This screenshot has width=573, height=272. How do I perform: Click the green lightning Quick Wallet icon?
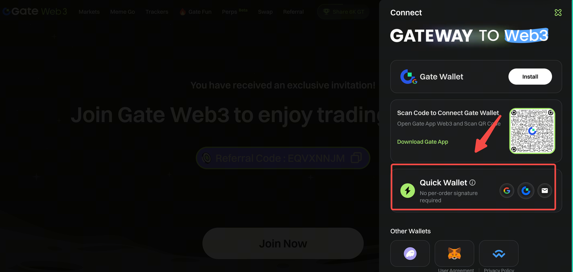click(x=407, y=191)
